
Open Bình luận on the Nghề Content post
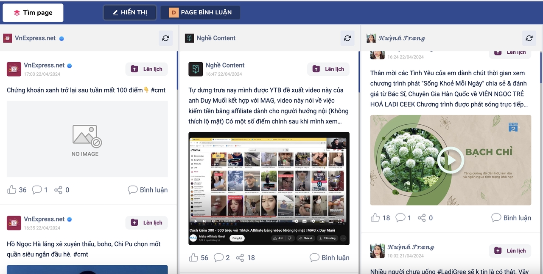coord(330,258)
